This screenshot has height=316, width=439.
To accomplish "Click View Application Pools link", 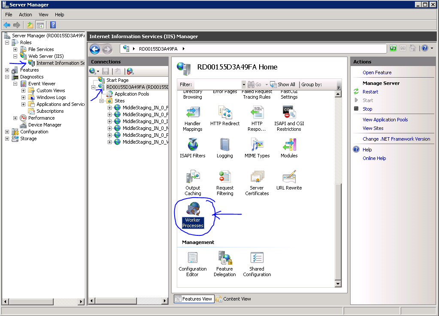I will 385,120.
